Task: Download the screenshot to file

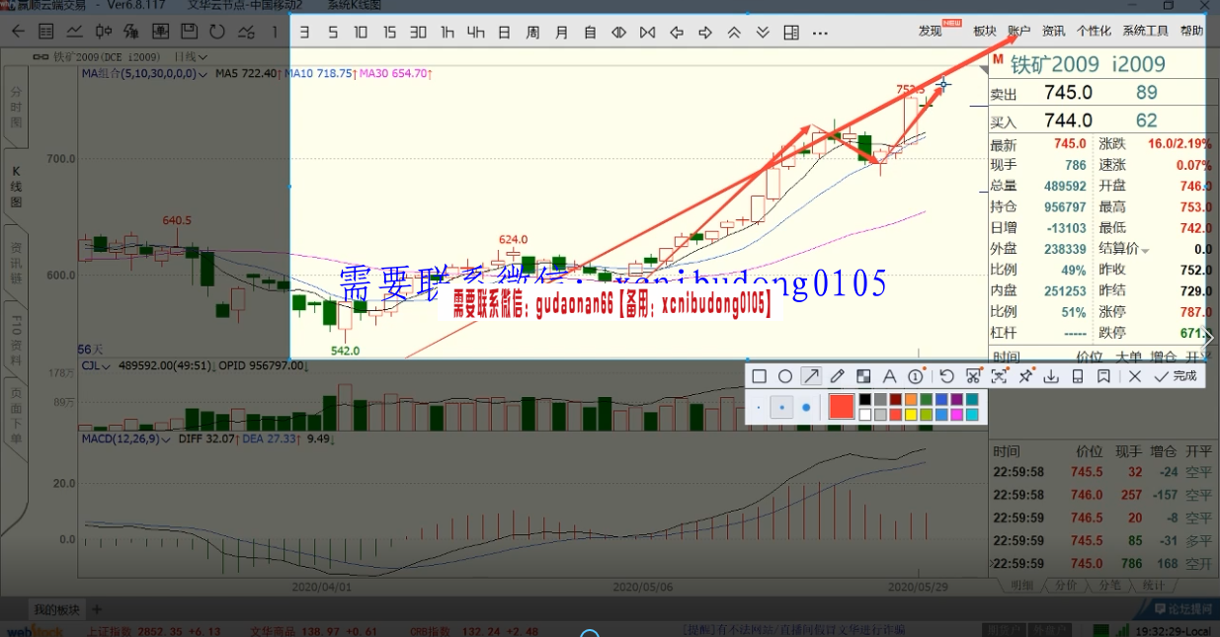Action: point(1052,376)
